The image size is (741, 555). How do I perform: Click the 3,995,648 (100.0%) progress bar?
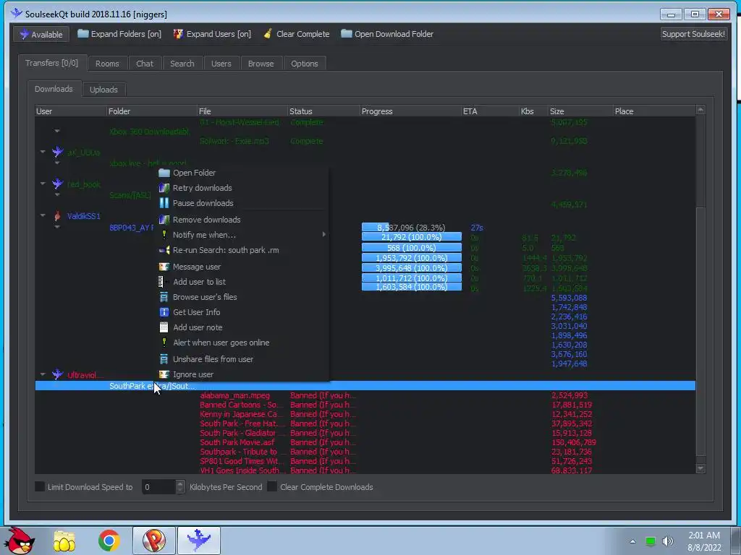pos(412,267)
